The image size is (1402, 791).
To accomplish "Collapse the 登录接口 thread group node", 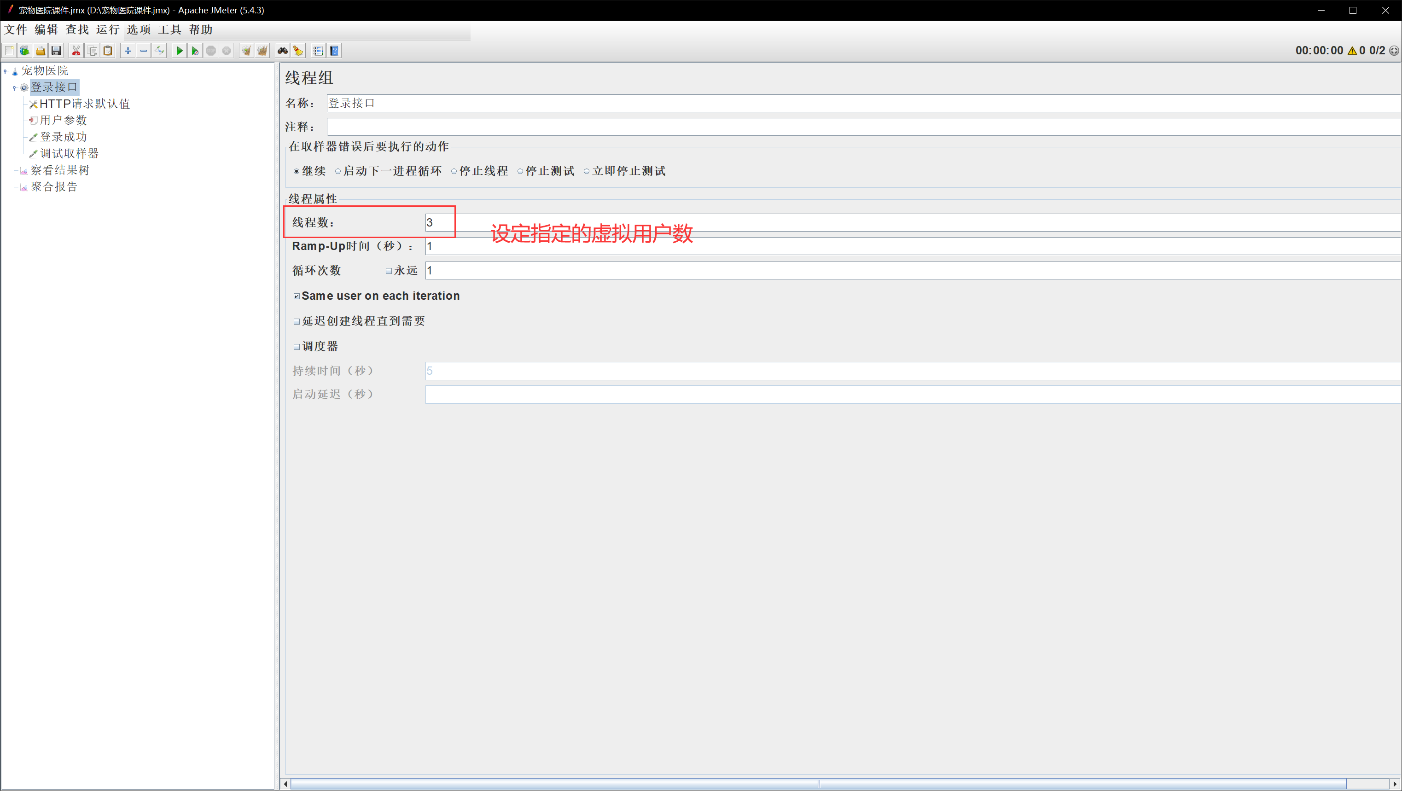I will coord(14,87).
